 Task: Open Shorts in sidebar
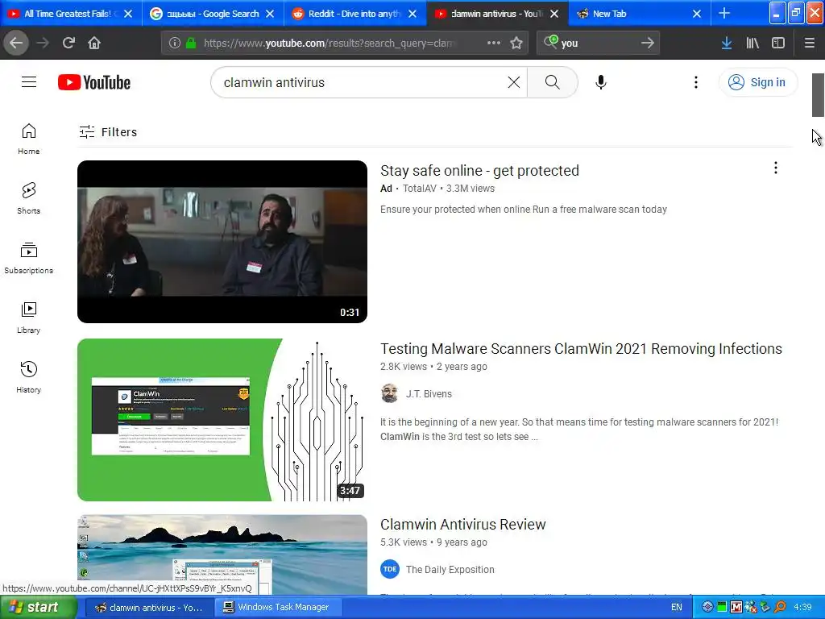pyautogui.click(x=29, y=198)
